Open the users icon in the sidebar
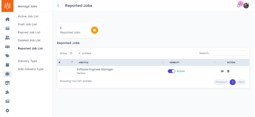Screen dimensions: 255x117 (x=7, y=38)
